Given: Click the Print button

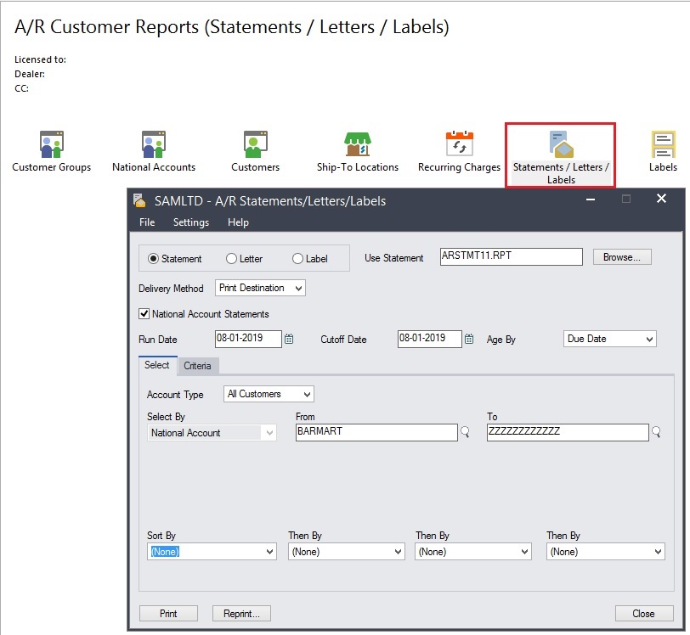Looking at the screenshot, I should coord(168,614).
